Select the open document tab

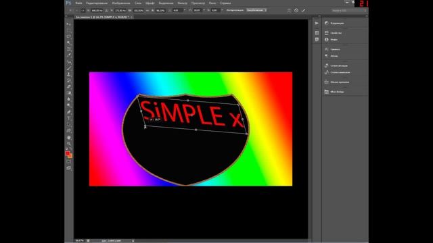click(x=104, y=17)
